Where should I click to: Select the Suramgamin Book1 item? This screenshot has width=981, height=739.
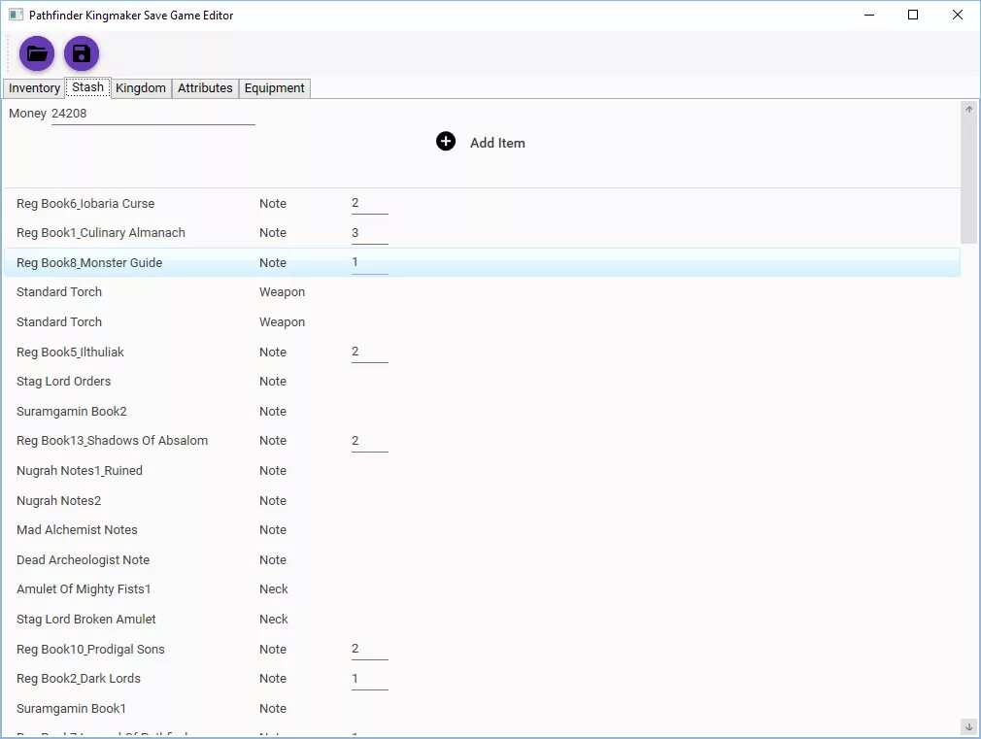click(x=482, y=709)
